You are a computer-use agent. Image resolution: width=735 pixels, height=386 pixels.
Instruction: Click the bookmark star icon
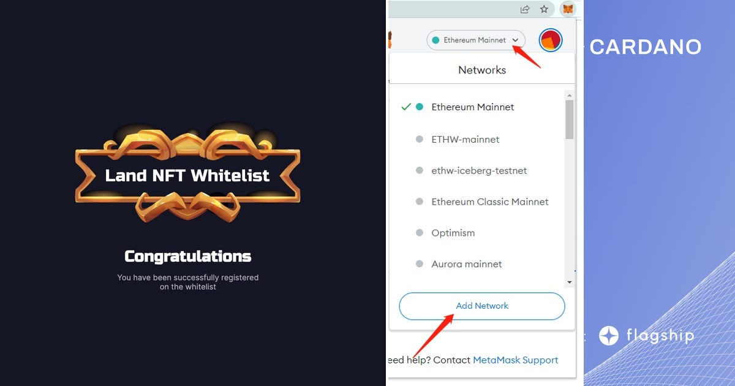(543, 9)
